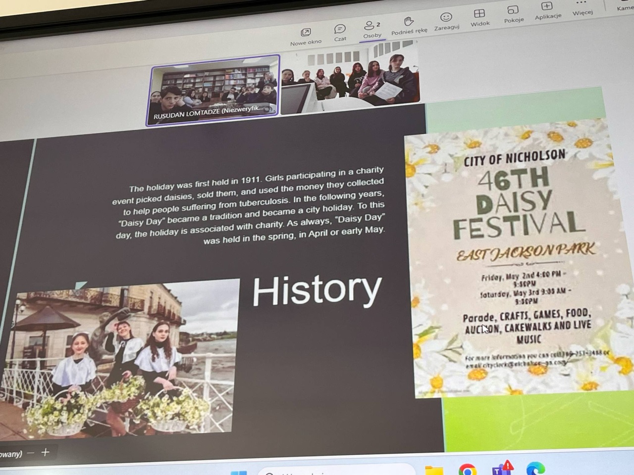Show the Osoby participants list
Viewport: 634px width, 475px height.
tap(372, 29)
